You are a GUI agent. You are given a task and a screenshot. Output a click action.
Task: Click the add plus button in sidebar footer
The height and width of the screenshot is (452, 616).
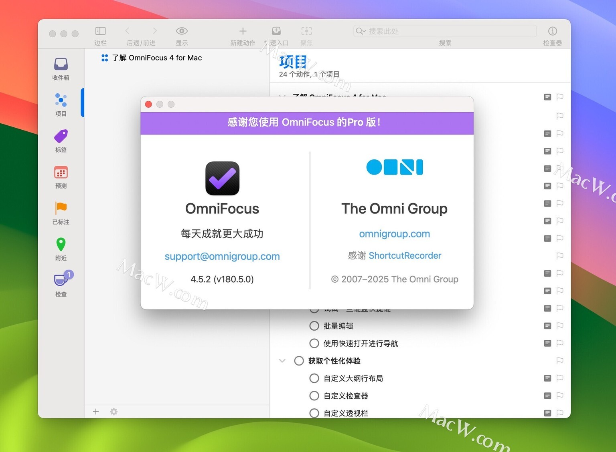click(x=96, y=412)
